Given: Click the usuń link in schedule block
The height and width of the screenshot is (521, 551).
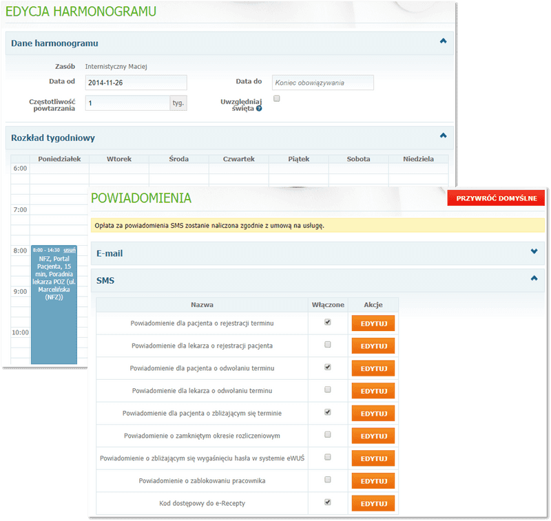Looking at the screenshot, I should 70,250.
